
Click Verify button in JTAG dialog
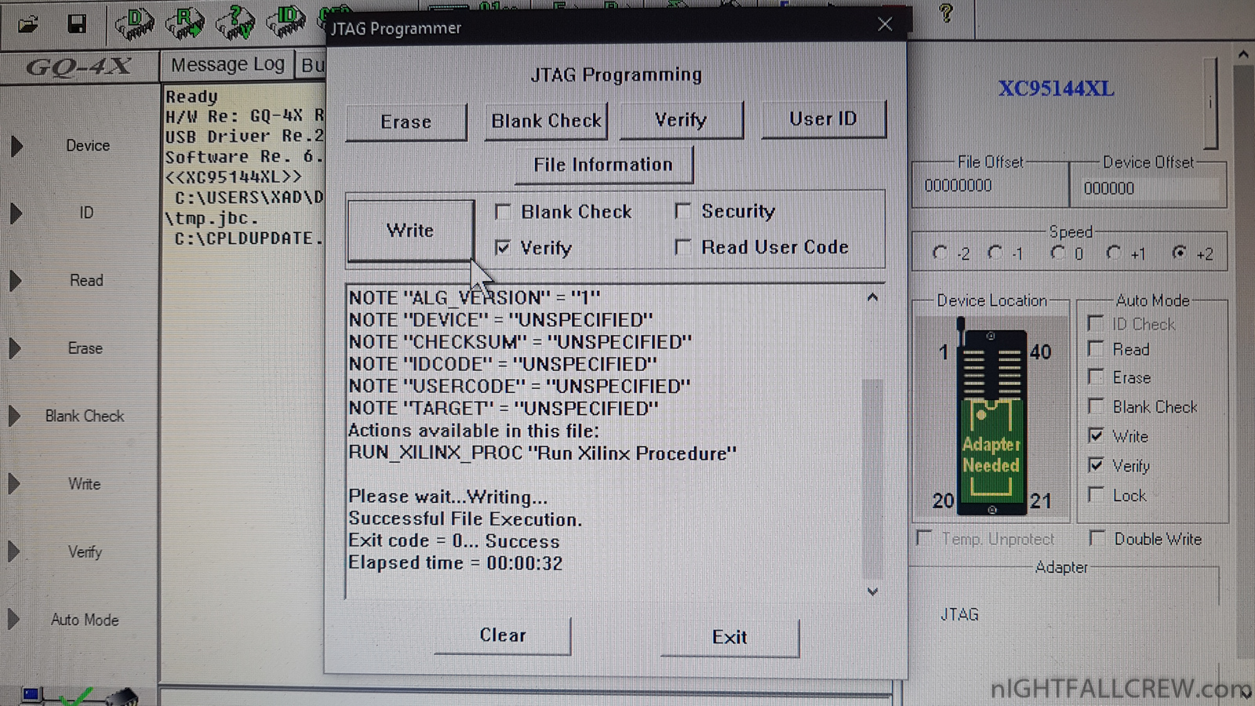[681, 120]
